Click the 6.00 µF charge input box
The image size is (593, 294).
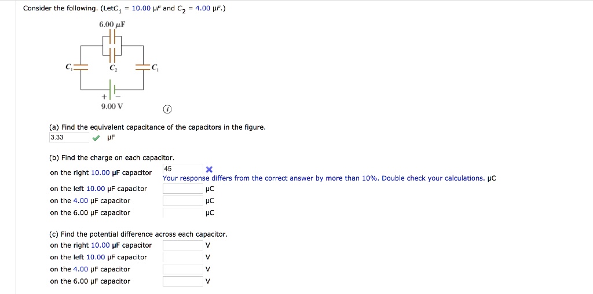(182, 213)
